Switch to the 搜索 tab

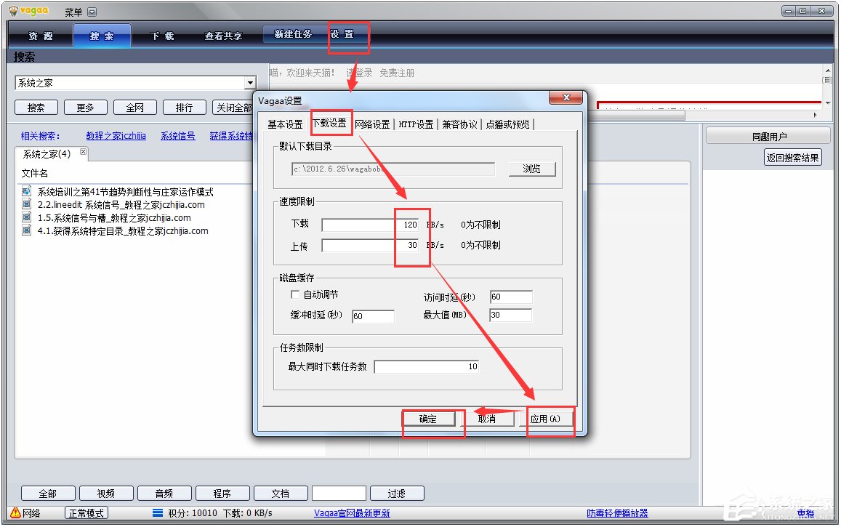pos(102,36)
